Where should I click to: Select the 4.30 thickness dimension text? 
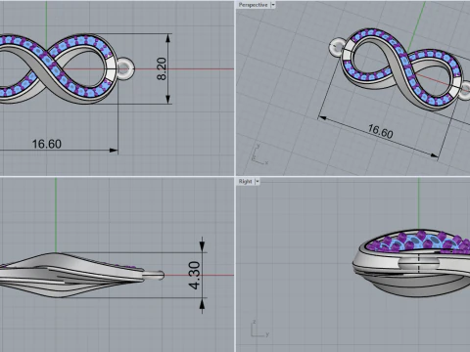(x=195, y=275)
